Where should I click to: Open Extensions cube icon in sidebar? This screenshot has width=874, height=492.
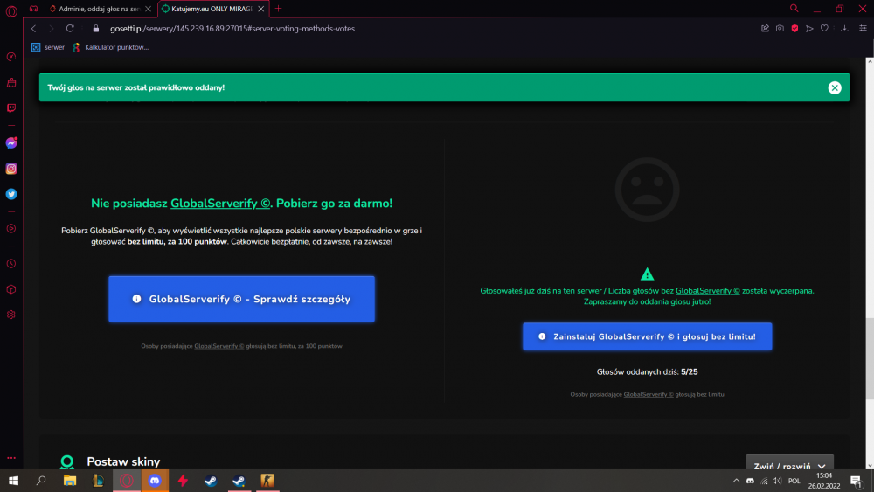click(11, 289)
